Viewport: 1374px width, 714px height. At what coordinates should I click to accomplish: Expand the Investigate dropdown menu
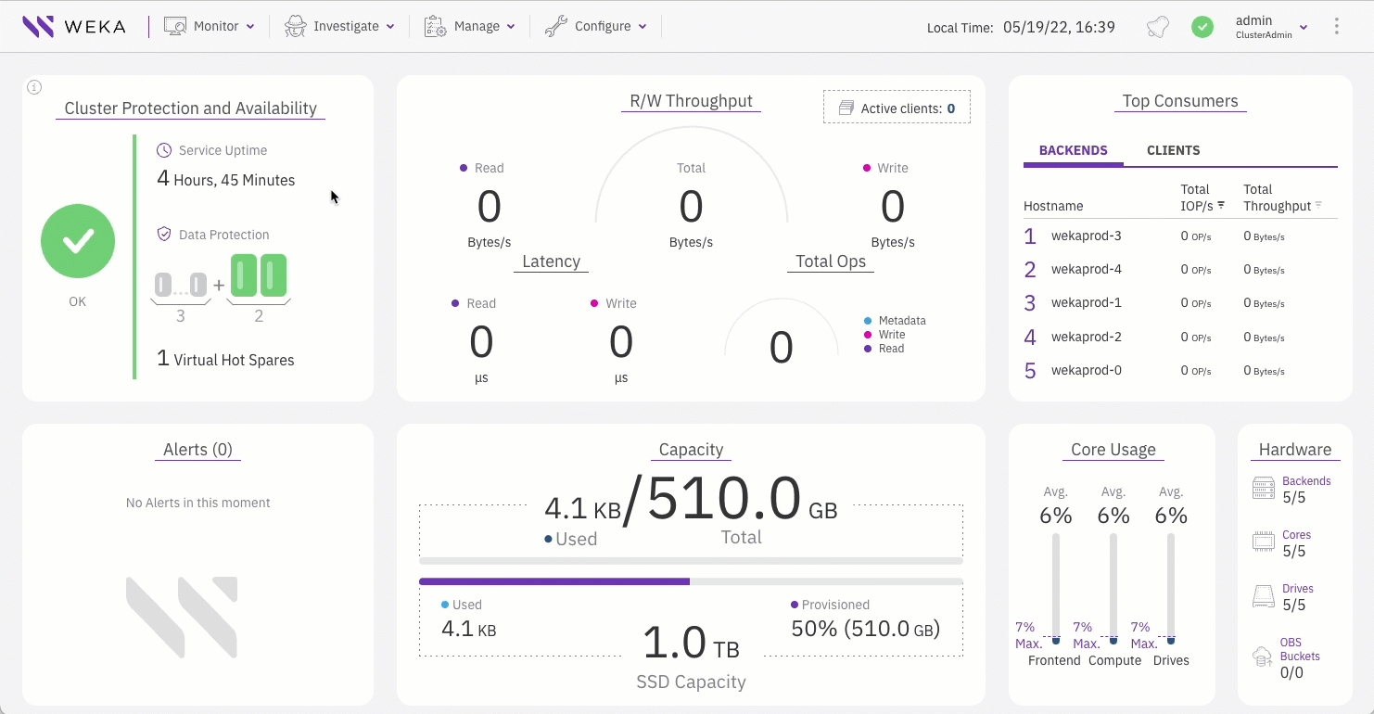pyautogui.click(x=339, y=26)
